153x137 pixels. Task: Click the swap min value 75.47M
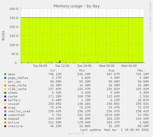(x=85, y=108)
